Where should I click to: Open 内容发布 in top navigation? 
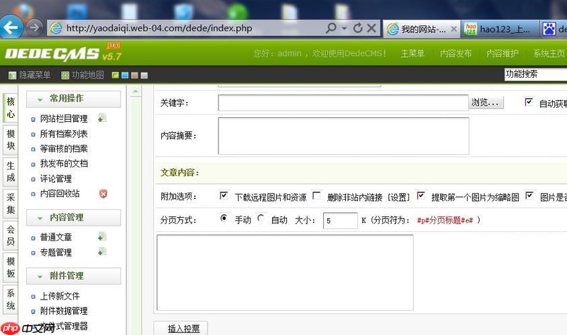tap(455, 54)
